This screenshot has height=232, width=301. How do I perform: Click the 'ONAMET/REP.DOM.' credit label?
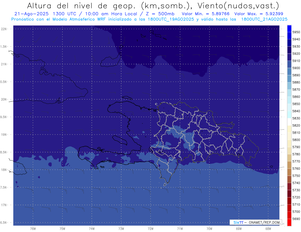click(265, 222)
